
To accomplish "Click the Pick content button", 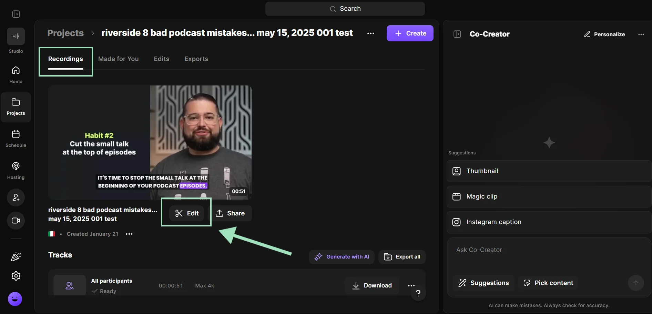I will point(548,283).
